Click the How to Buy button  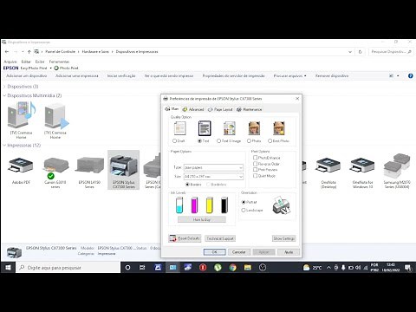point(202,220)
